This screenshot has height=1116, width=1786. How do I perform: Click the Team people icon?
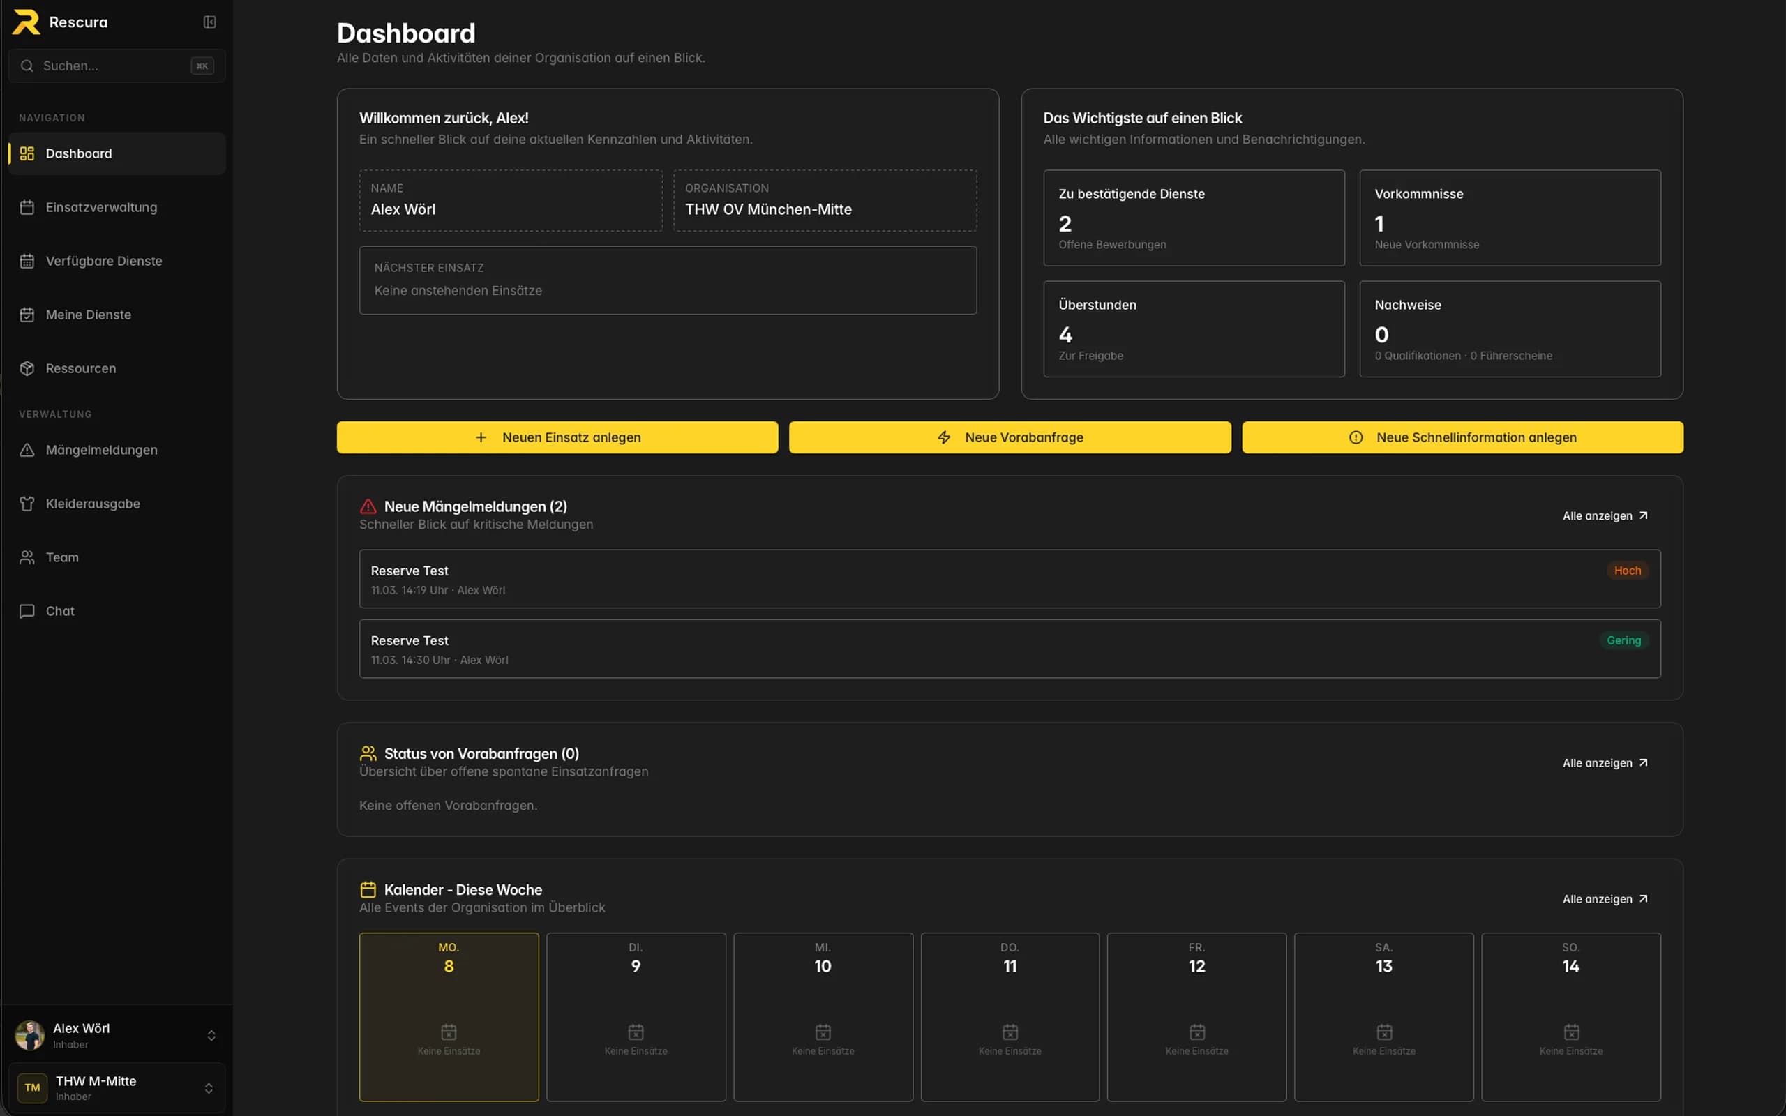27,557
